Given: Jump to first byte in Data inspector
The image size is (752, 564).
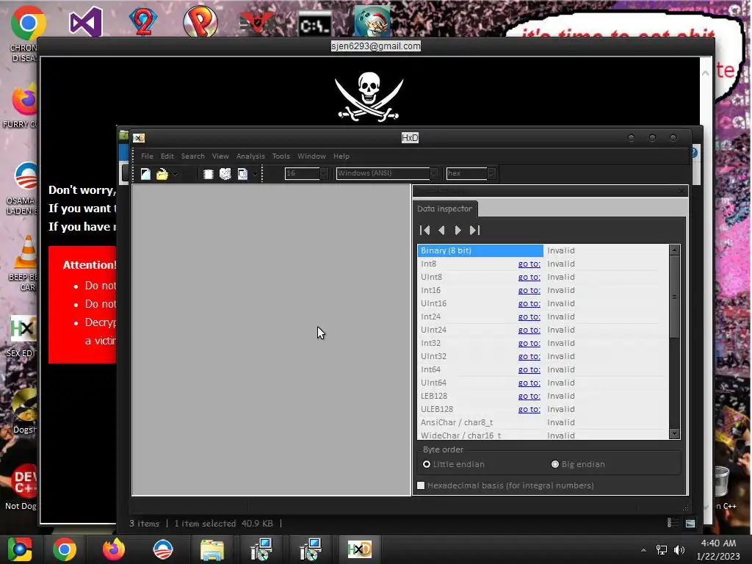Looking at the screenshot, I should (x=425, y=230).
